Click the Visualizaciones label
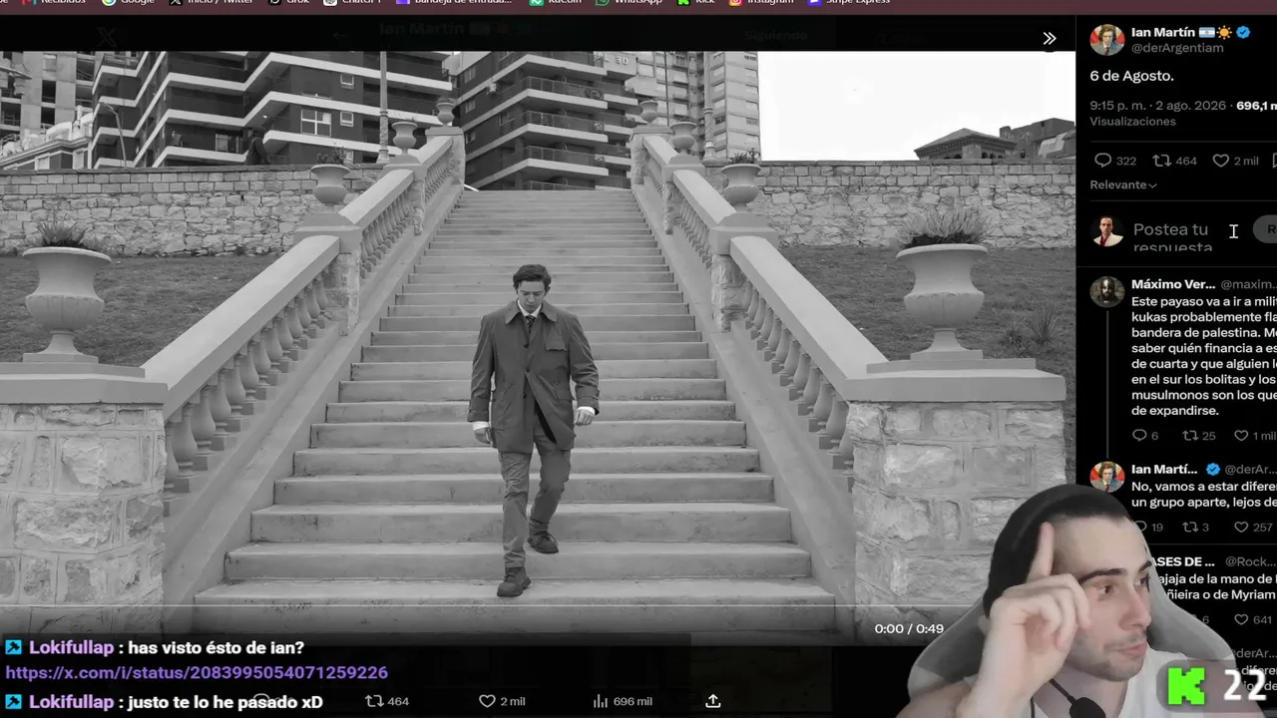 pos(1132,122)
